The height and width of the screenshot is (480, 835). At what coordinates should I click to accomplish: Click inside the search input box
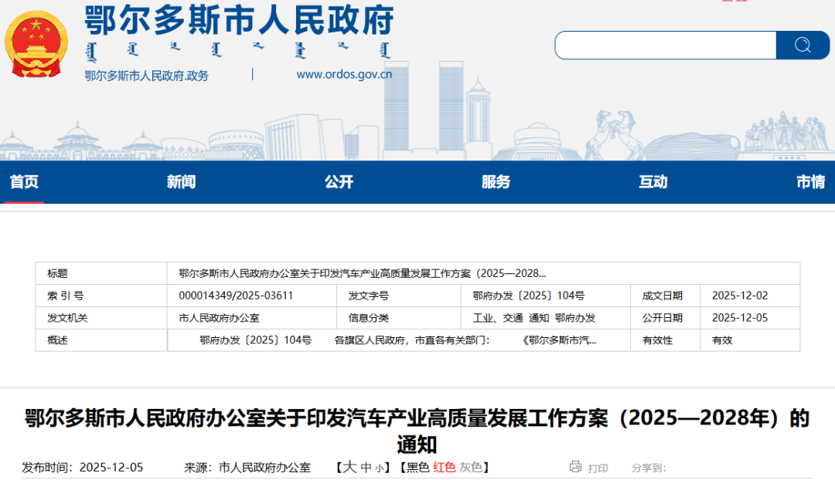(665, 45)
